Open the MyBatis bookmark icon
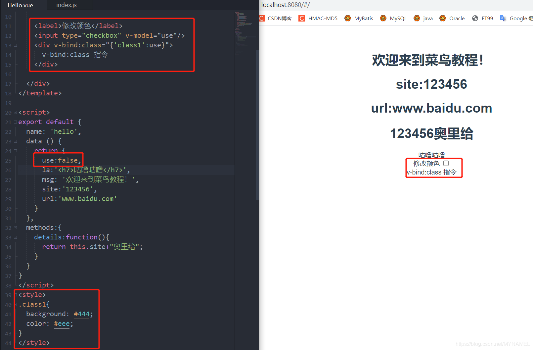Viewport: 533px width, 350px height. (x=348, y=18)
